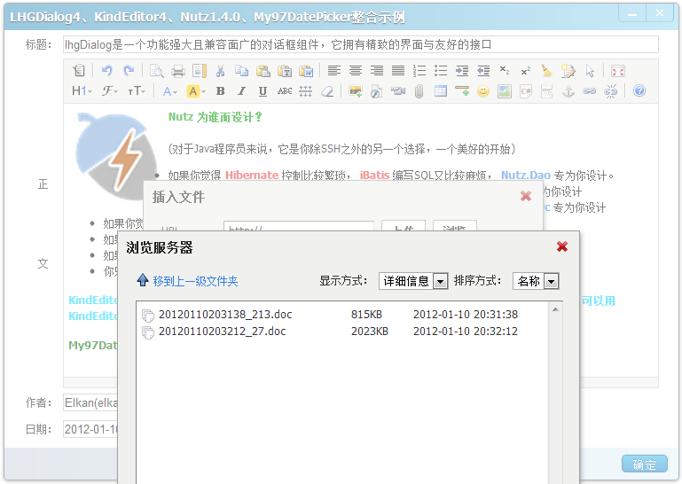Screen dimensions: 682x484
Task: Cut the selected content
Action: click(221, 70)
